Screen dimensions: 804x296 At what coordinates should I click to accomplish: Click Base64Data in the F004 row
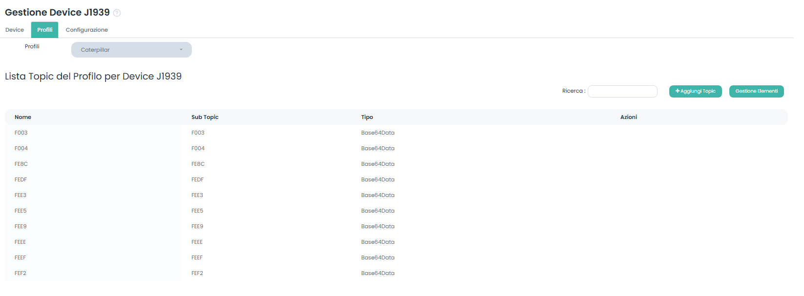pyautogui.click(x=378, y=148)
